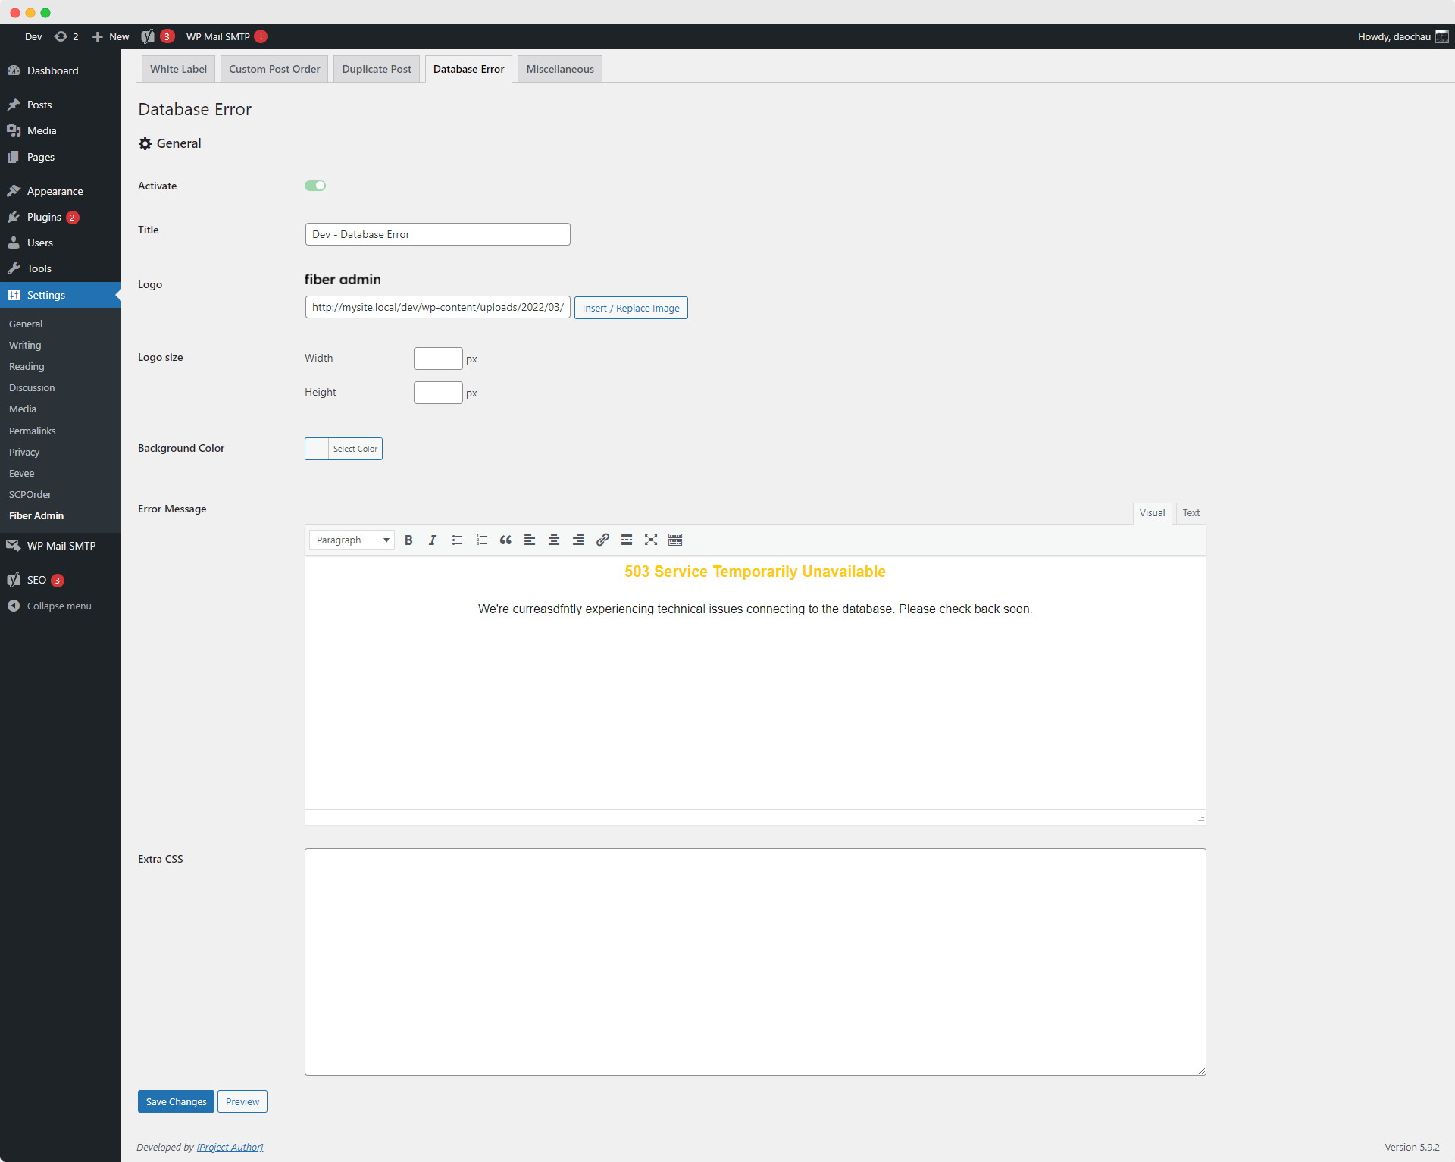Click Insert / Replace Image button
Viewport: 1455px width, 1162px height.
pos(630,308)
